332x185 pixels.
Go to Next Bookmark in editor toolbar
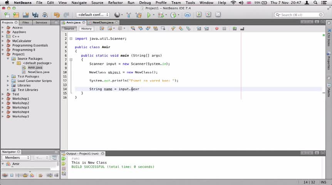[181, 29]
